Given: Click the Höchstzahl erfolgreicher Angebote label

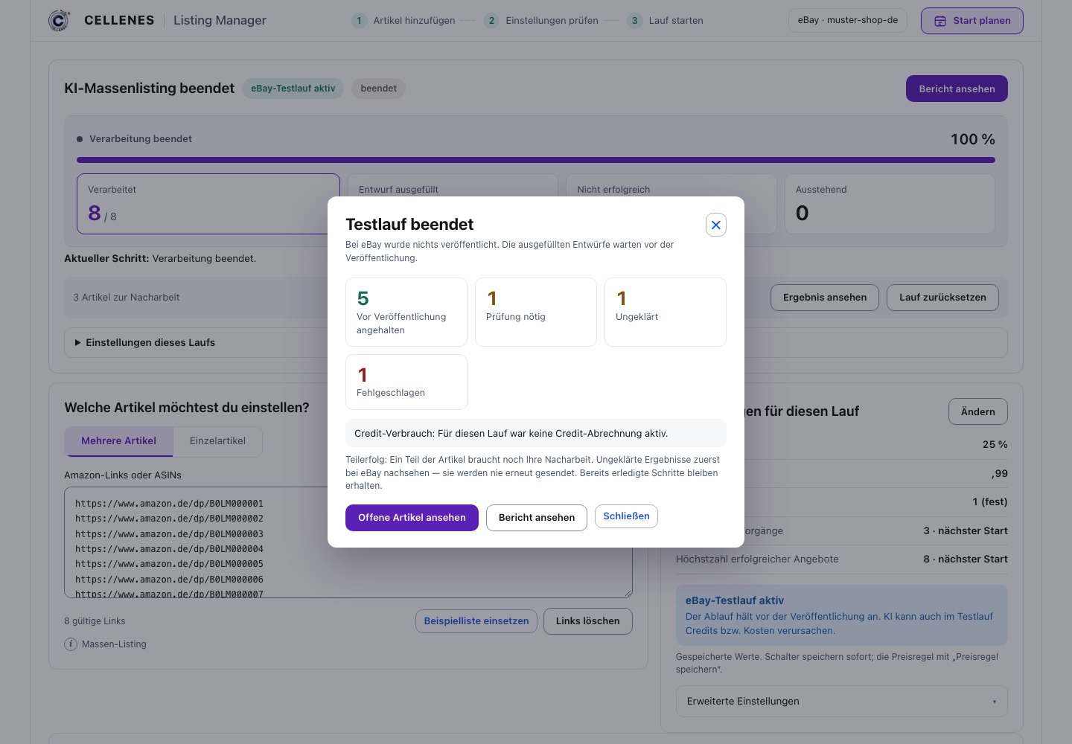Looking at the screenshot, I should click(x=757, y=559).
